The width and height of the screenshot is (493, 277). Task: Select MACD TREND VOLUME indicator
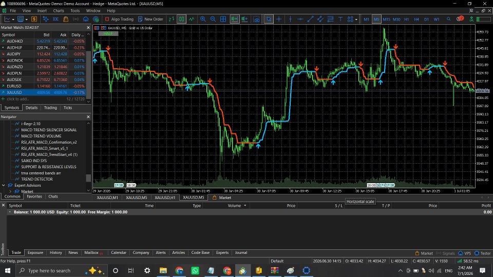[41, 136]
